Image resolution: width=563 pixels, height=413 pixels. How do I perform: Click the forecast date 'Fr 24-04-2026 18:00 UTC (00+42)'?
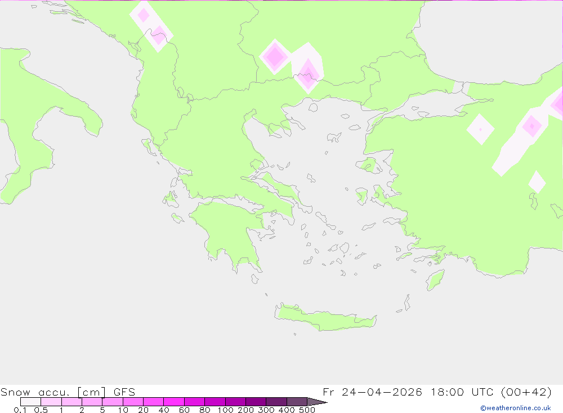[437, 392]
